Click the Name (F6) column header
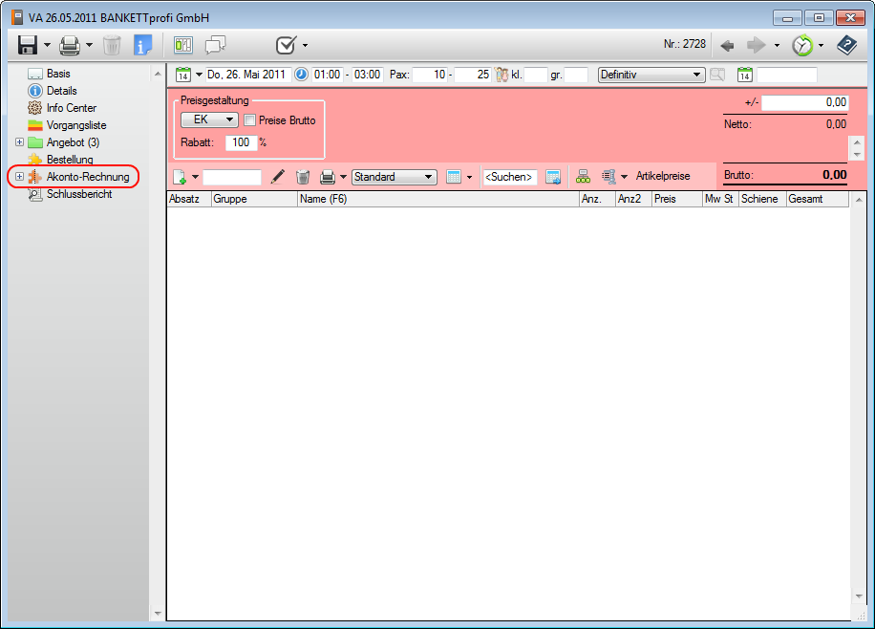 coord(437,199)
